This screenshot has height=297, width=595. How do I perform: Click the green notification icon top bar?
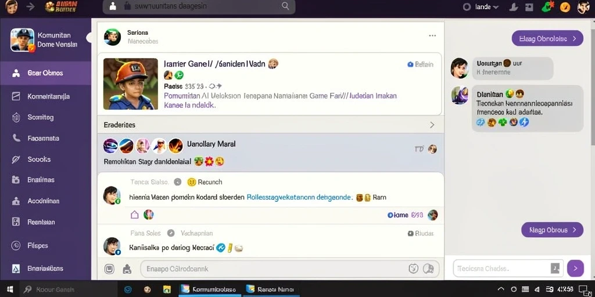point(547,7)
